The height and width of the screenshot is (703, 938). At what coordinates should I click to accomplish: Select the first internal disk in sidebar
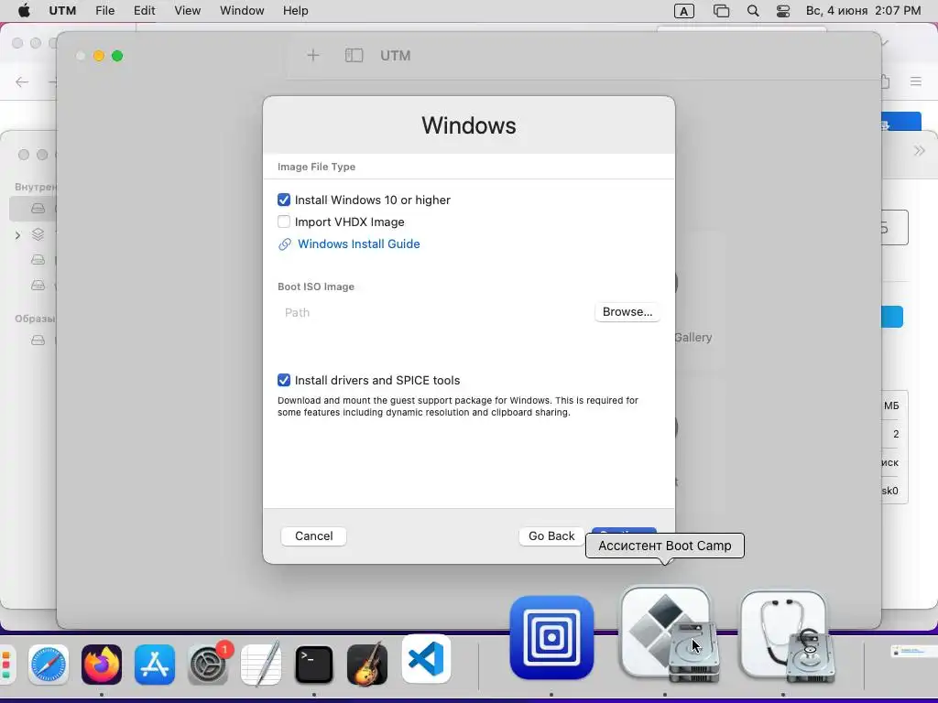[x=38, y=208]
